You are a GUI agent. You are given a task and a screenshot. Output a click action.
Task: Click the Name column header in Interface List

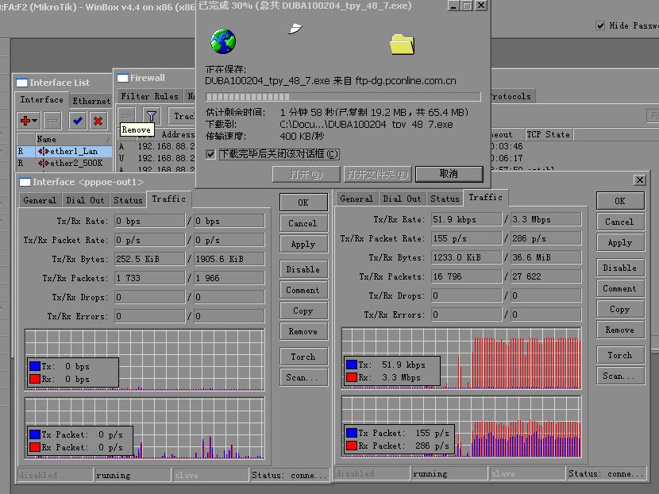[x=74, y=139]
